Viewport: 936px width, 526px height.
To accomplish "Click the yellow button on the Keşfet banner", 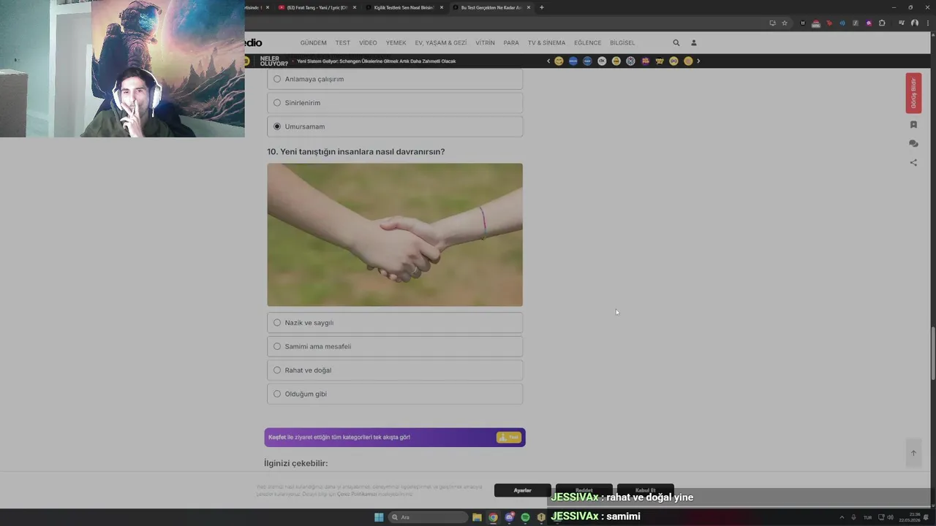I will click(x=509, y=437).
